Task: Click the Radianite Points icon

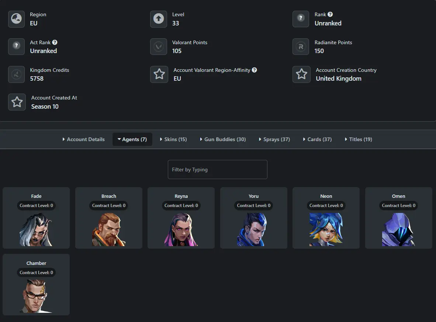Action: (x=301, y=46)
